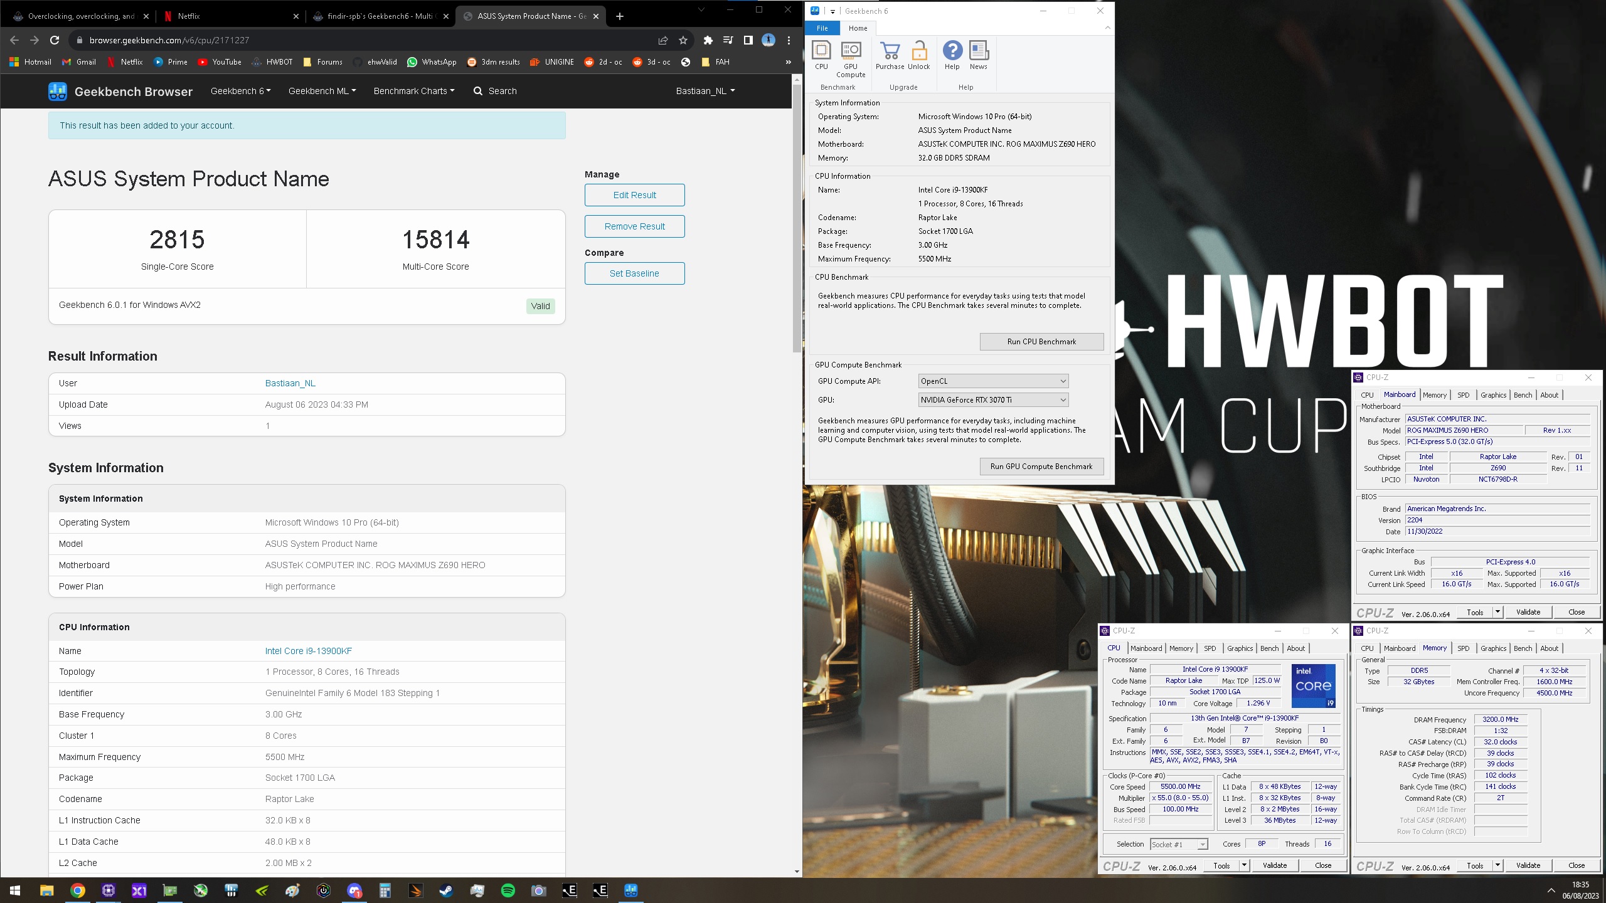Open Calculator from the taskbar
Viewport: 1606px width, 903px height.
[x=385, y=890]
